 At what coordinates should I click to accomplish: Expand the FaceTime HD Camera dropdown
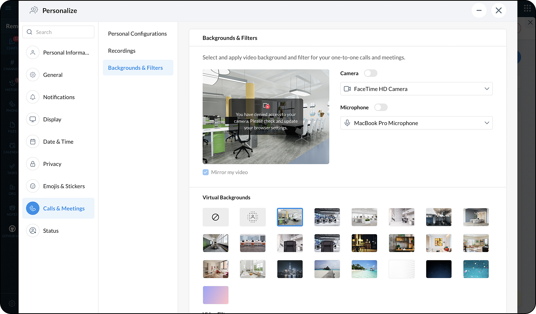click(416, 89)
